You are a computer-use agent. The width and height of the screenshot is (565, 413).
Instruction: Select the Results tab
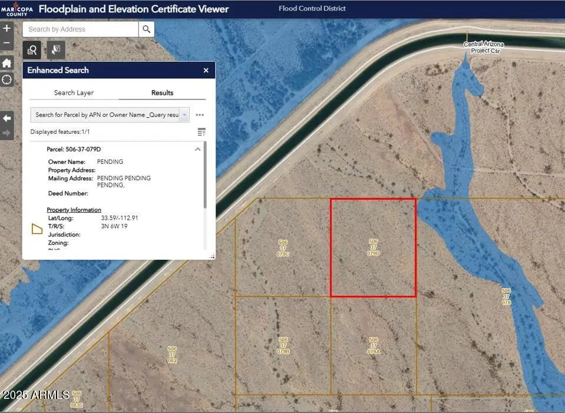[x=162, y=92]
